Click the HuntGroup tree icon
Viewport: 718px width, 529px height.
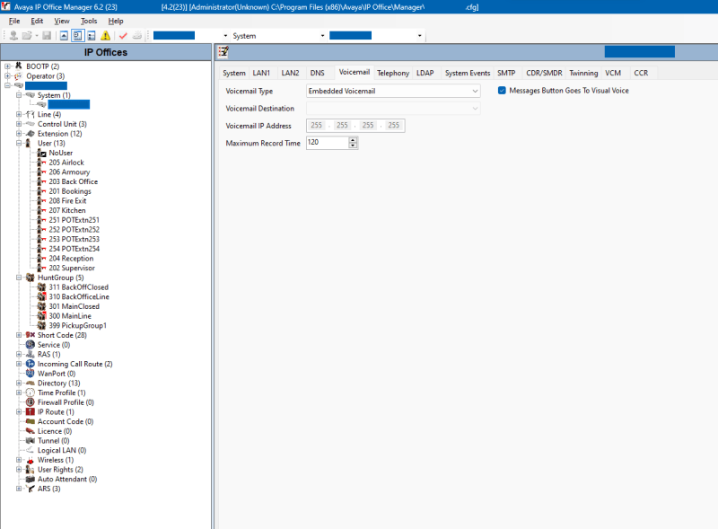[31, 278]
